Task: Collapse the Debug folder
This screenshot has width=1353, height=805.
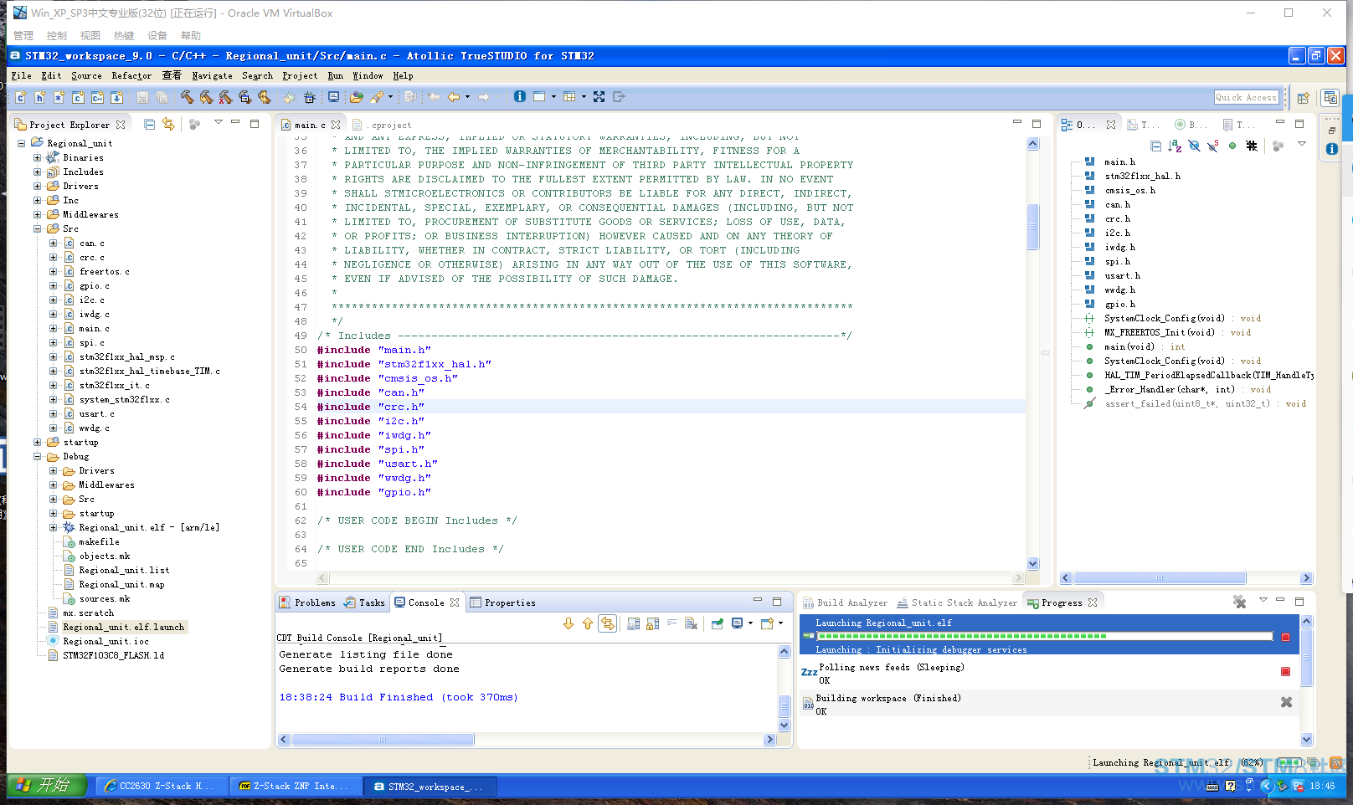Action: click(x=37, y=456)
